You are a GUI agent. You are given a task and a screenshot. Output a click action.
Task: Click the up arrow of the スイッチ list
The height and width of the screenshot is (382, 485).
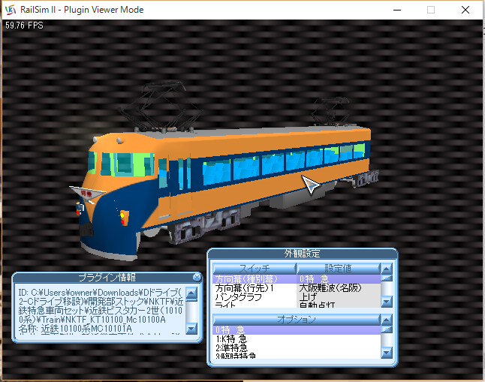click(x=387, y=269)
